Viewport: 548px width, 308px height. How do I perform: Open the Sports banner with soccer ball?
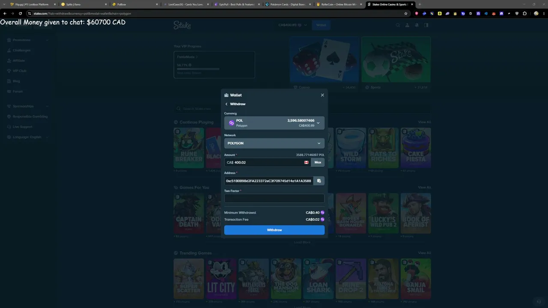coord(396,64)
